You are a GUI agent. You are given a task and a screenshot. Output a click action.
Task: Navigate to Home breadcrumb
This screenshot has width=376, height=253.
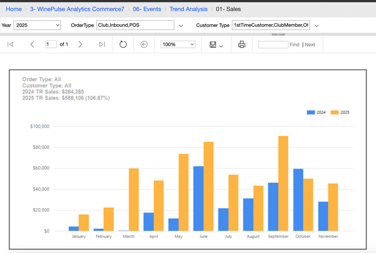tap(13, 9)
